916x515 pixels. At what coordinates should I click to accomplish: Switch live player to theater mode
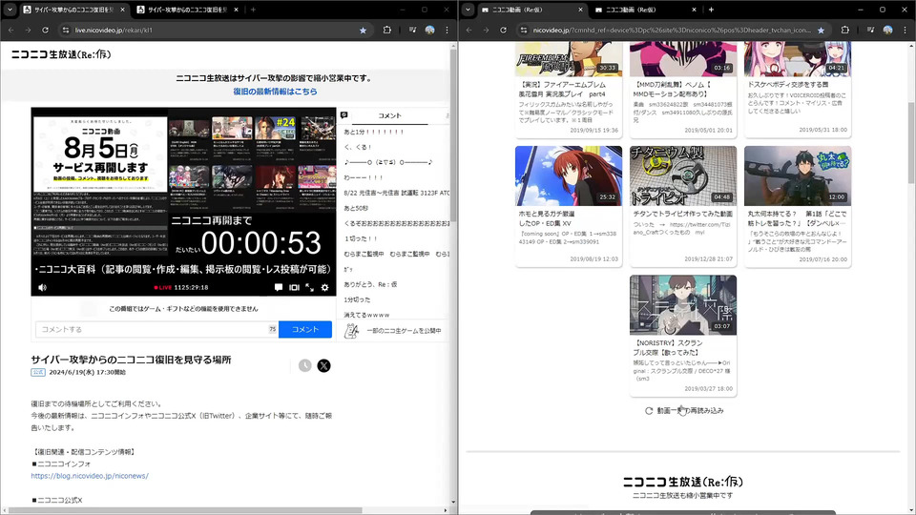(294, 287)
